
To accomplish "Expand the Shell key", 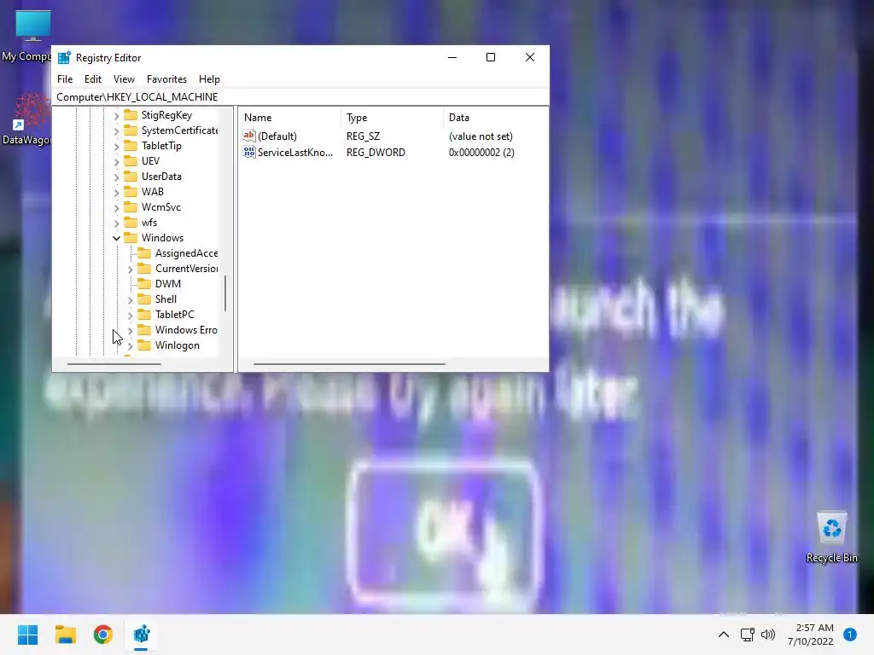I will (130, 299).
